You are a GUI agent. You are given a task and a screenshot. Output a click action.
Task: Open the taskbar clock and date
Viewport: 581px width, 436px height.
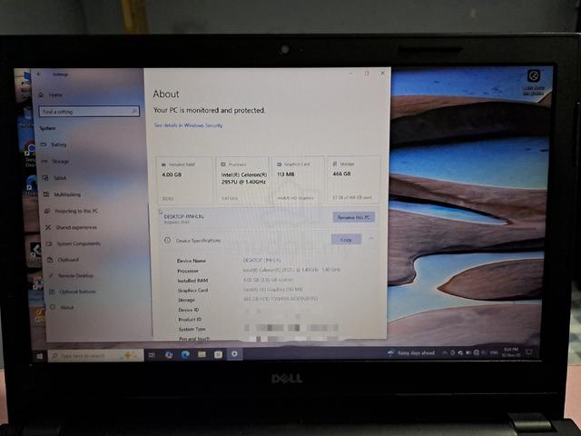511,352
